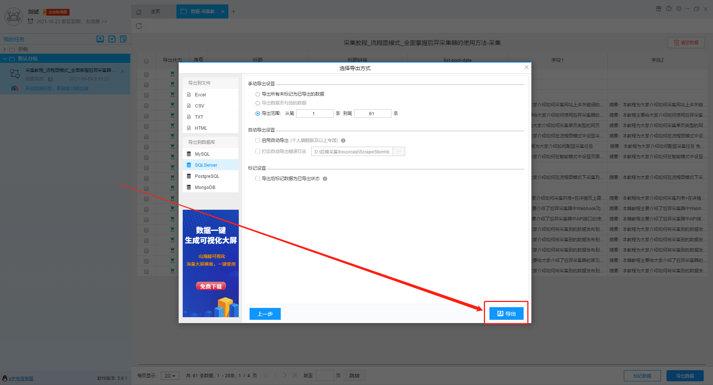Screen dimensions: 713x385
Task: Open settings gear icon top right
Action: (679, 9)
